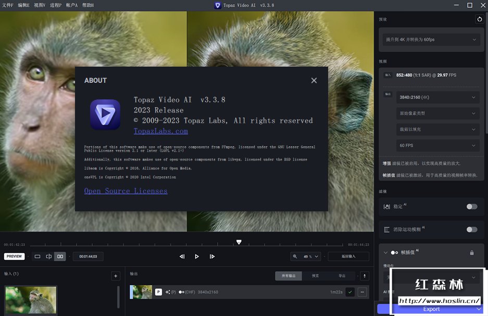
Task: Click the 稳定 stabilization icon
Action: [386, 207]
